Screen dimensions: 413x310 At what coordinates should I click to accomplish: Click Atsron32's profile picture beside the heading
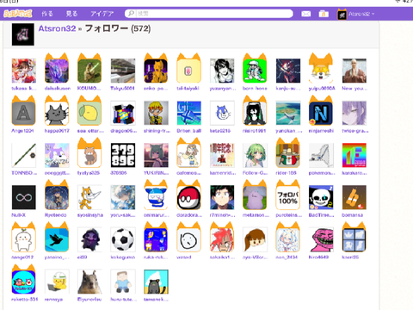[x=23, y=34]
